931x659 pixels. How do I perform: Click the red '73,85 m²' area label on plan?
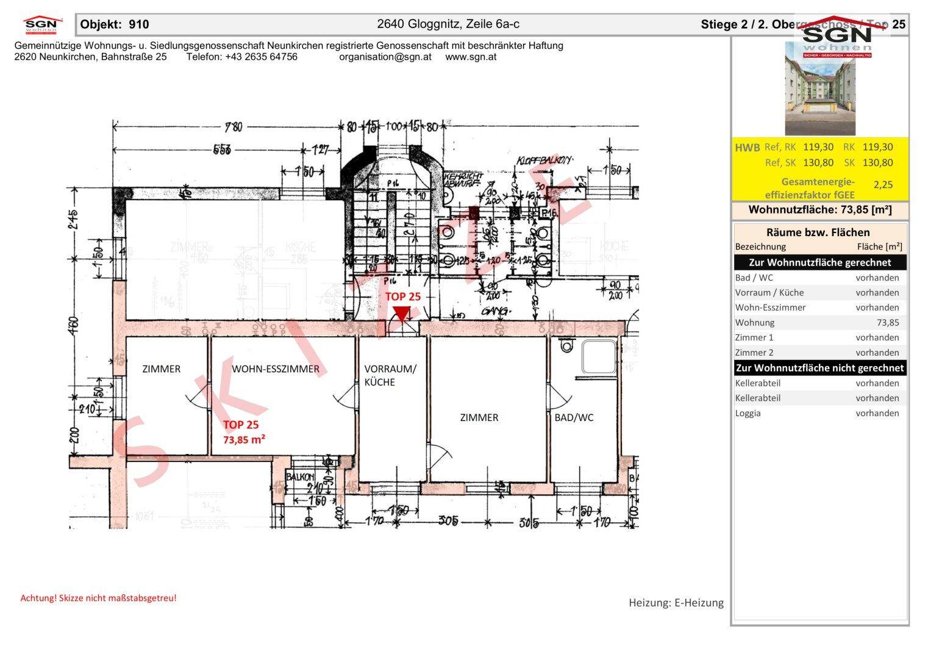tap(244, 439)
